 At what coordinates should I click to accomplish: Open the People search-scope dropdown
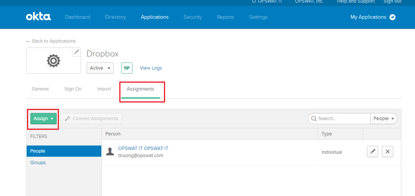[x=383, y=119]
